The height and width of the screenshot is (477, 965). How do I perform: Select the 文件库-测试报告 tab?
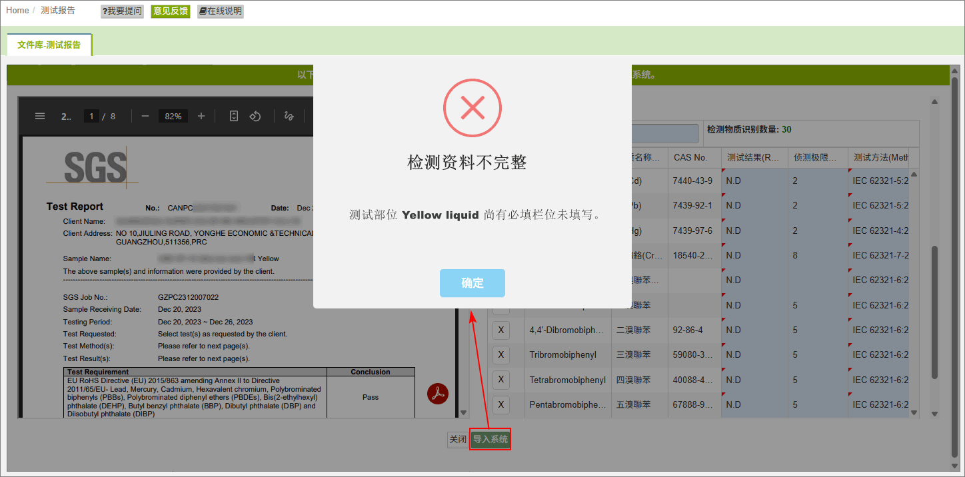(x=49, y=45)
